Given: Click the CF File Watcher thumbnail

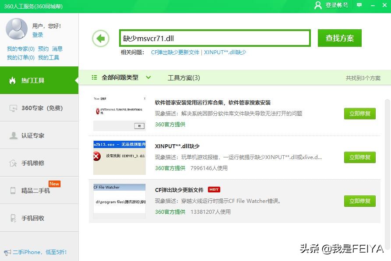Looking at the screenshot, I should [x=120, y=201].
